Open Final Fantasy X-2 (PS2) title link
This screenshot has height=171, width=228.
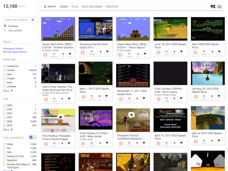[94, 135]
